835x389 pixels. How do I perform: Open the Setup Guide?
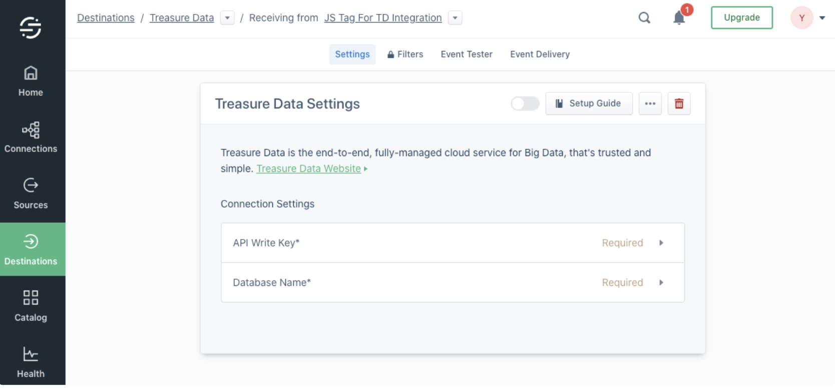click(x=589, y=103)
